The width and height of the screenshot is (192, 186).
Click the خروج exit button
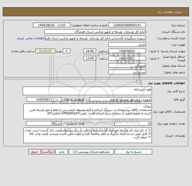pos(34,152)
